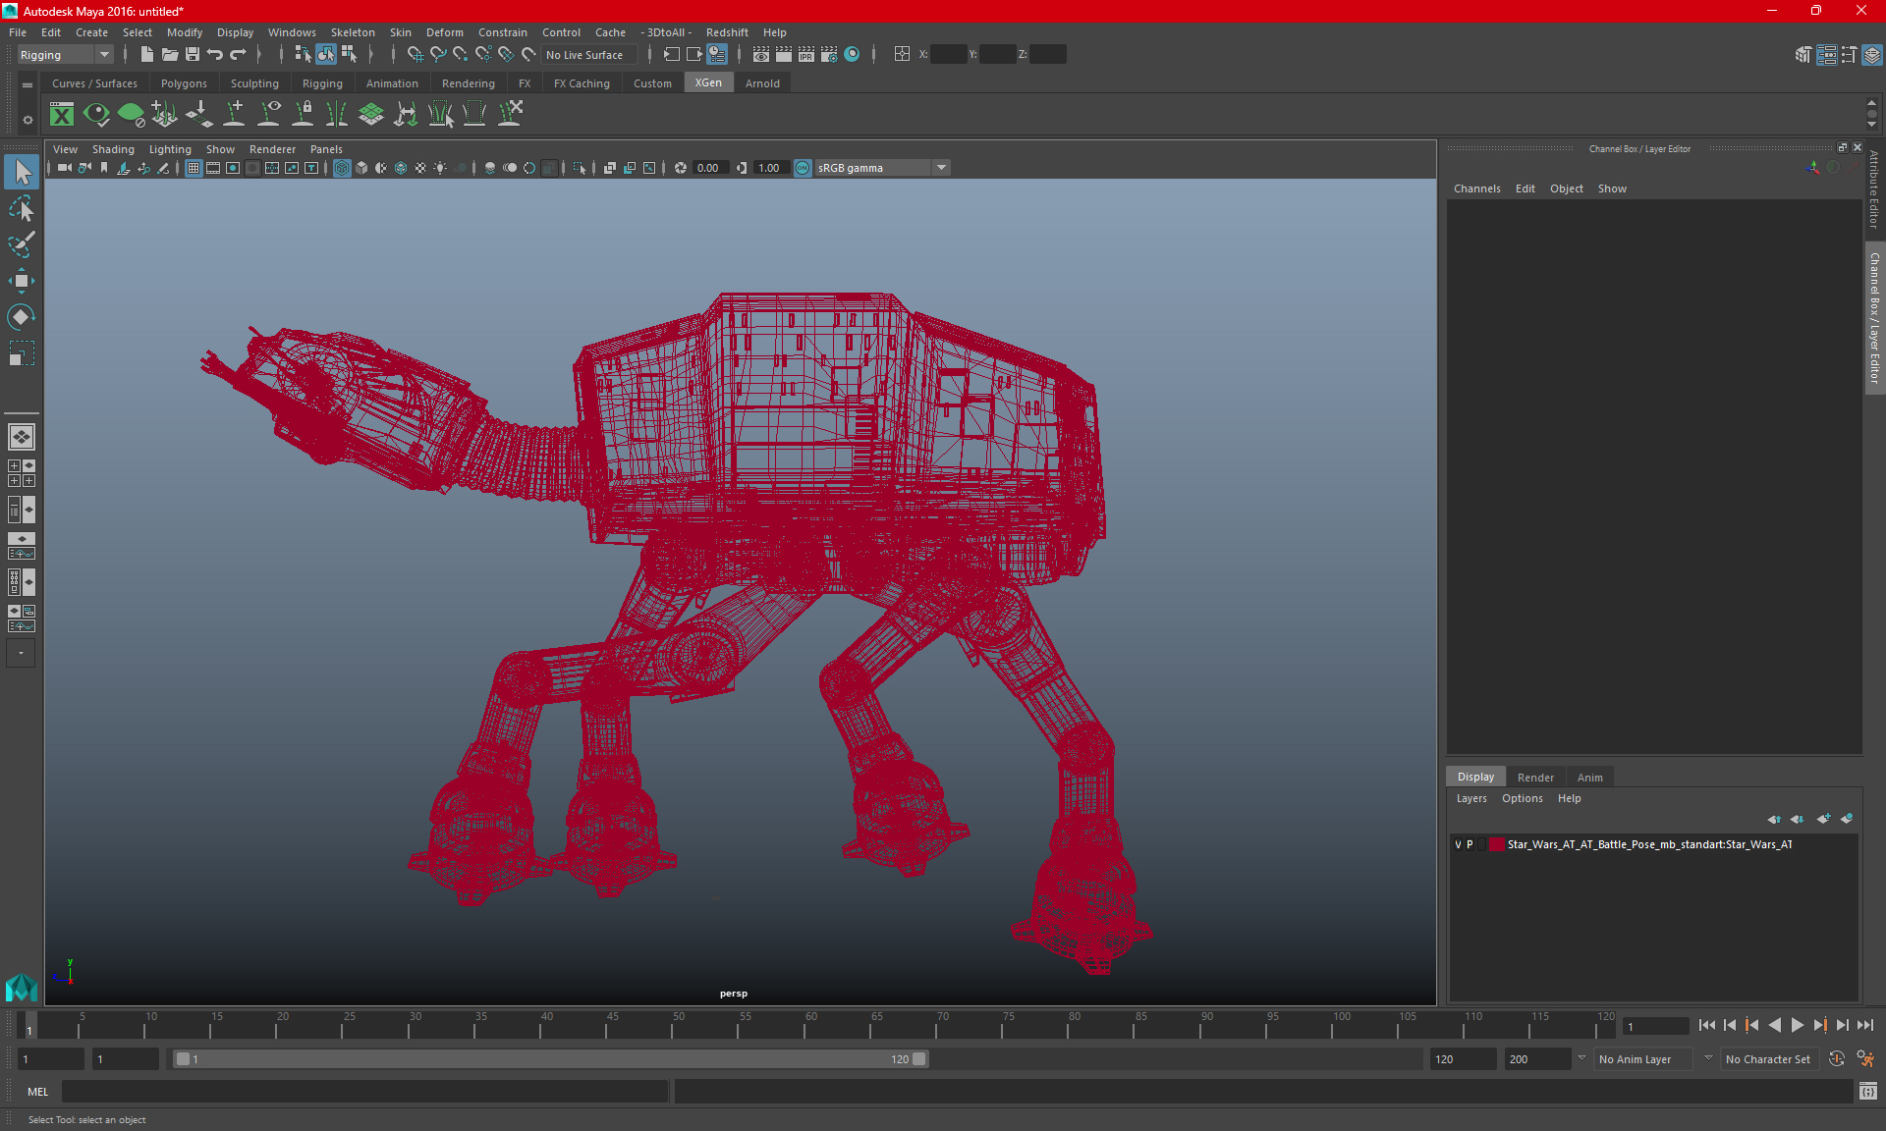Click the snap to grids icon
This screenshot has width=1886, height=1131.
[415, 55]
